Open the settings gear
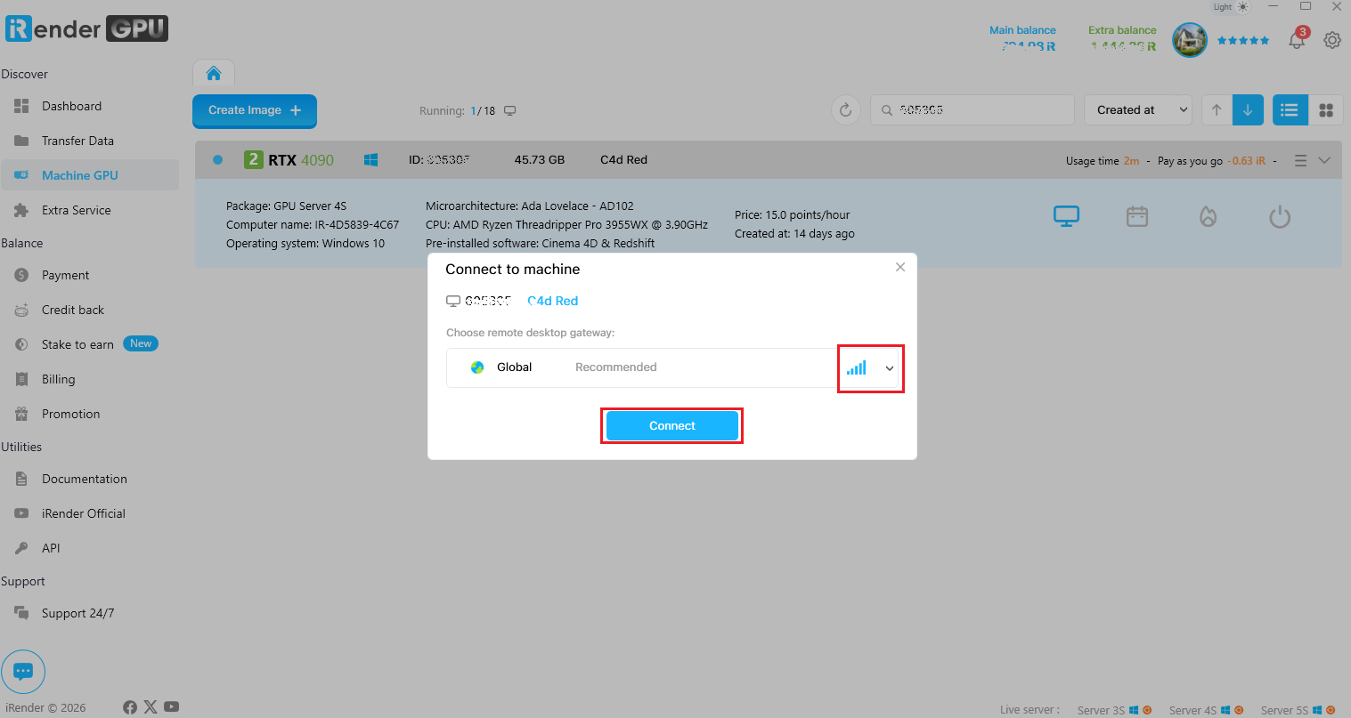Screen dimensions: 1351x718 [1332, 40]
